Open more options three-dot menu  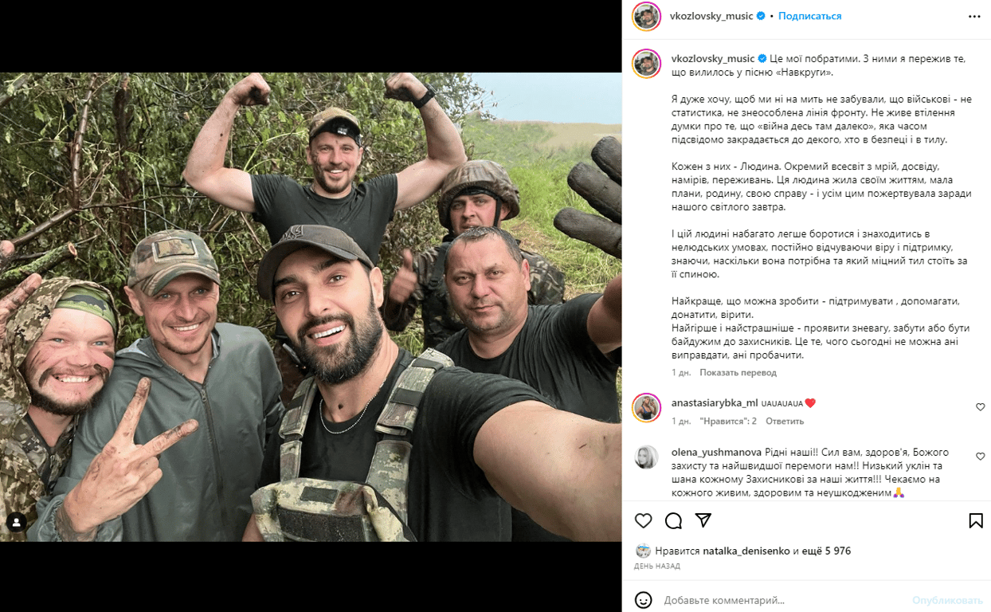click(974, 16)
